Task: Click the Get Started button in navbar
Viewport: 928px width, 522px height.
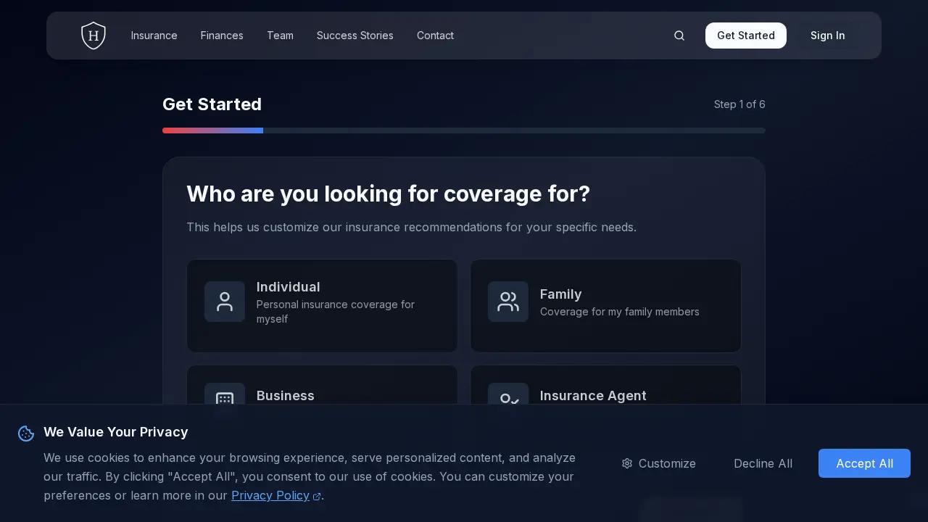Action: click(746, 36)
